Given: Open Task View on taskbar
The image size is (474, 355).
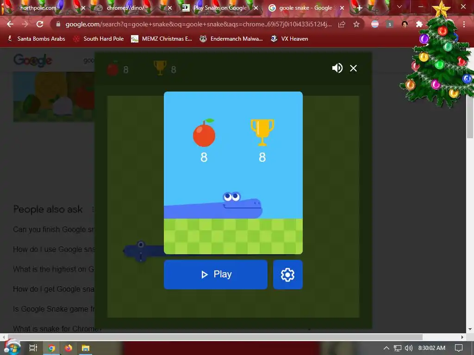Looking at the screenshot, I should pyautogui.click(x=33, y=348).
